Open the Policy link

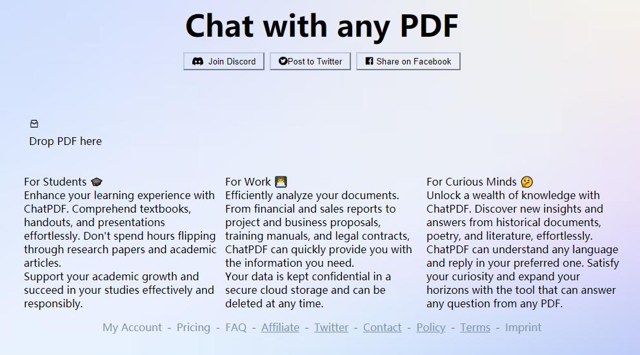[431, 327]
